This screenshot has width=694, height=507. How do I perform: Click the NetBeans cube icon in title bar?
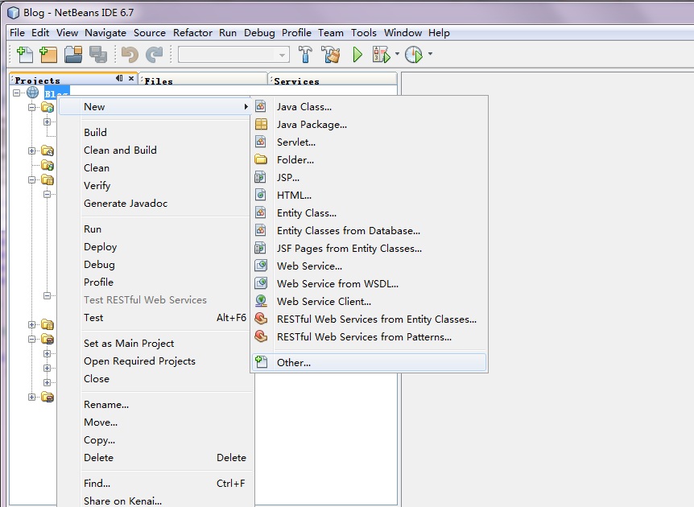pos(14,13)
